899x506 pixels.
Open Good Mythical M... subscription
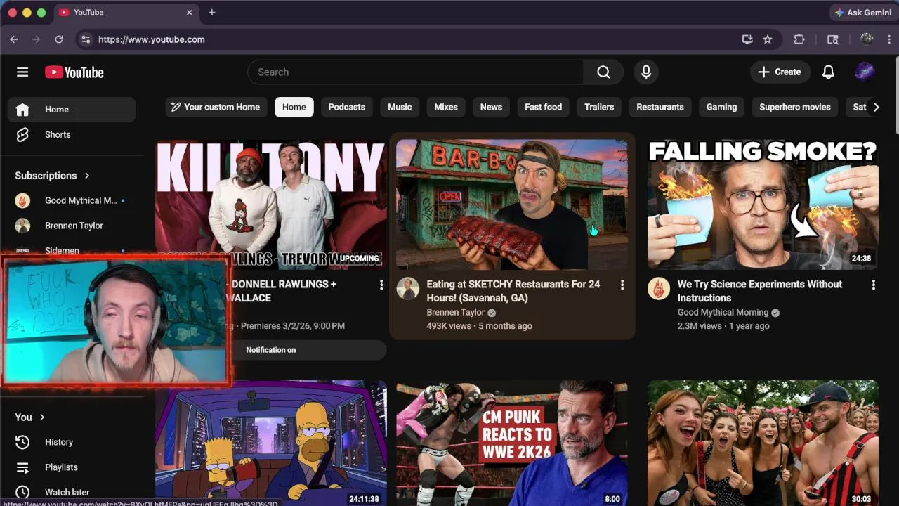(71, 200)
